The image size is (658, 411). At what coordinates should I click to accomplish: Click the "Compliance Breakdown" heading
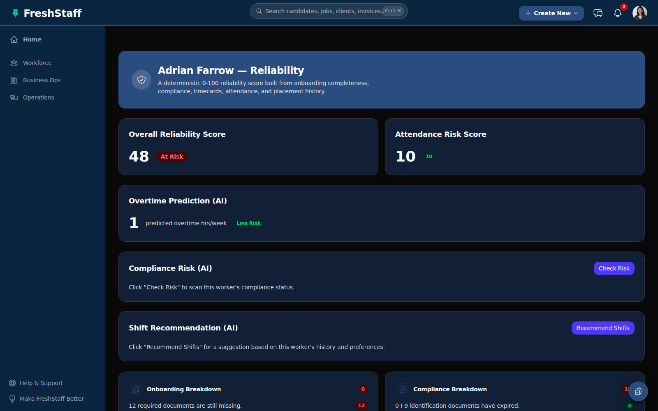(x=450, y=389)
